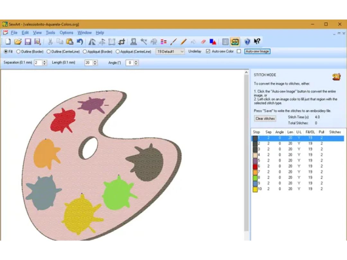
Task: Select the red color swatch in stop 6
Action: click(x=255, y=166)
